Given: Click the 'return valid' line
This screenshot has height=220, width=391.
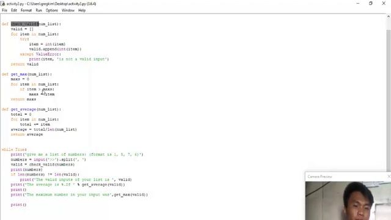Looking at the screenshot, I should [24, 64].
